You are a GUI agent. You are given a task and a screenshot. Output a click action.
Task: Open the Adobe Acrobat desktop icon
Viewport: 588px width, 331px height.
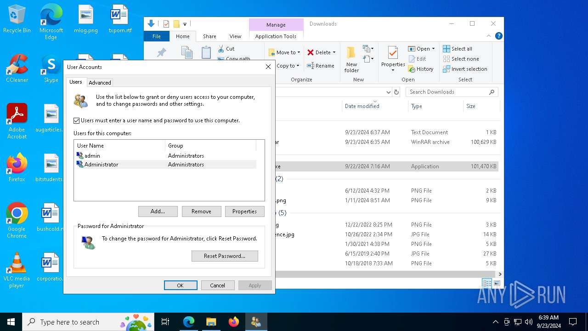coord(17,121)
